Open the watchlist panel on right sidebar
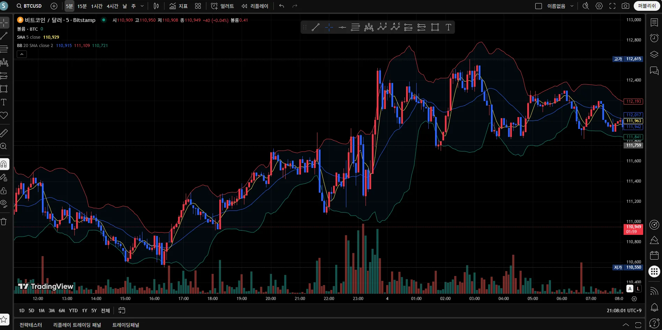Screen dimensions: 662x330 pos(654,22)
